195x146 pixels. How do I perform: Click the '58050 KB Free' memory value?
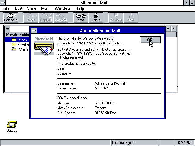pos(106,103)
